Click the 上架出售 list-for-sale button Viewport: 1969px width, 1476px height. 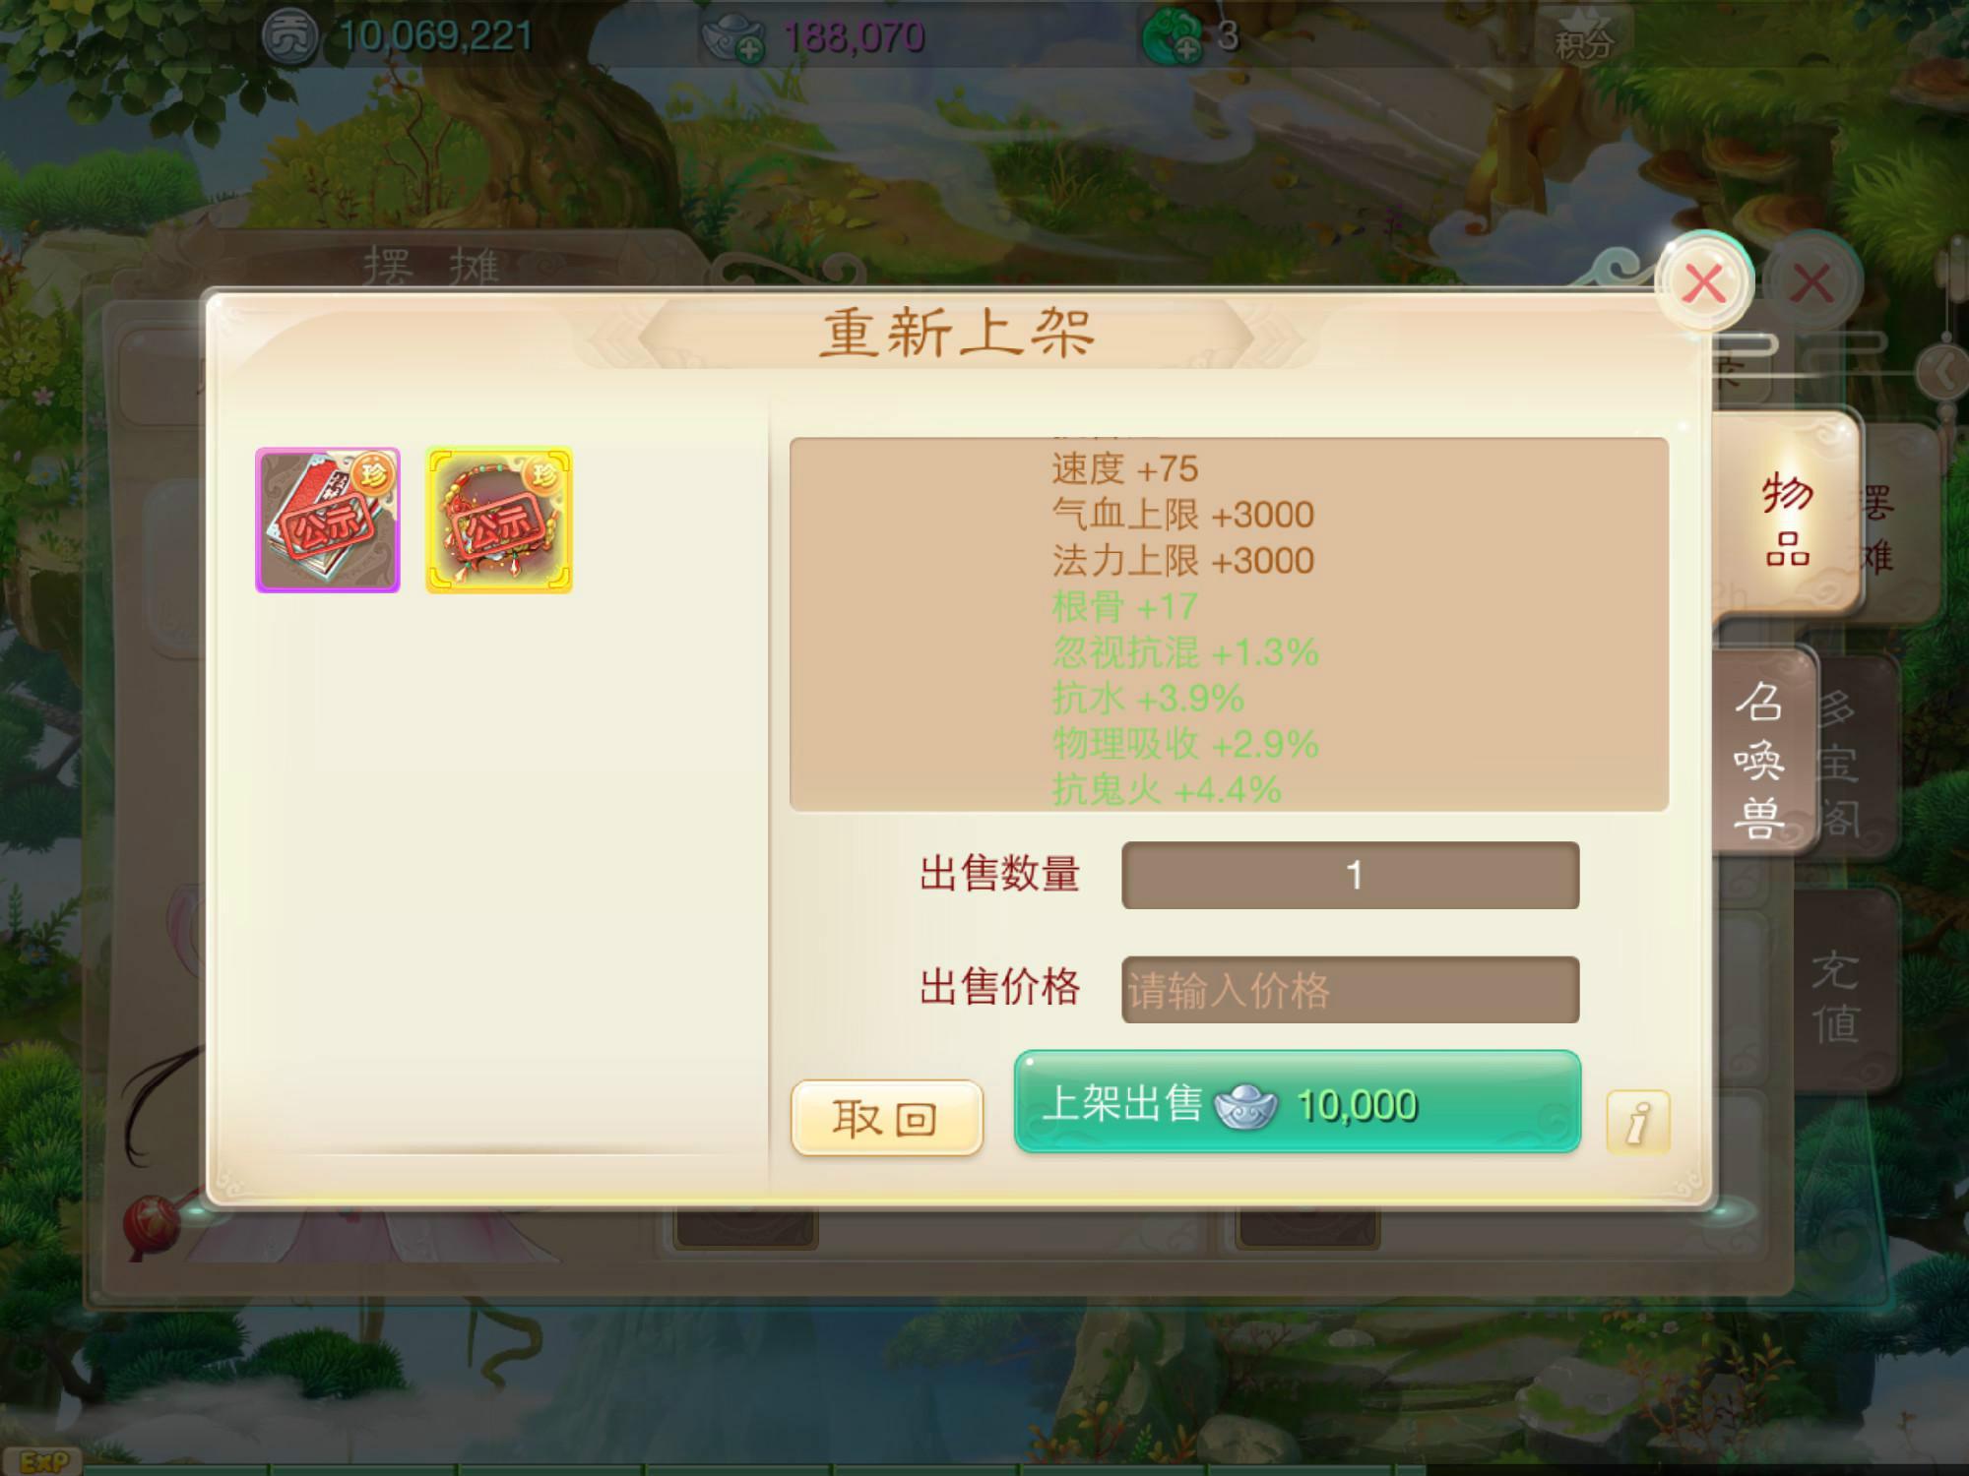click(x=1298, y=1102)
